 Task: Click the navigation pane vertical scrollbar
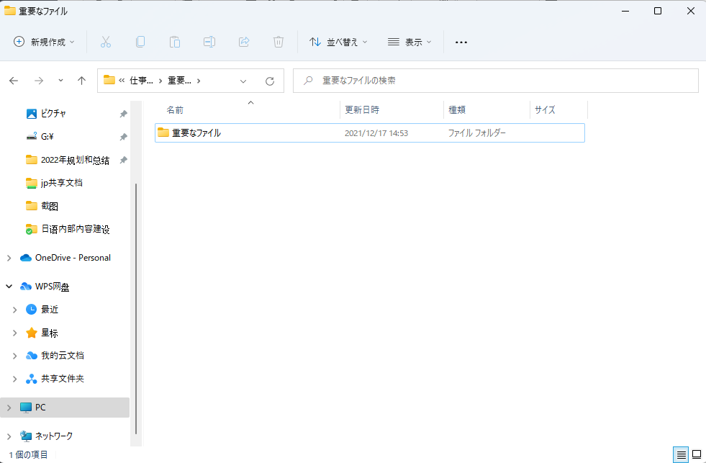point(136,288)
